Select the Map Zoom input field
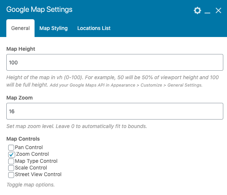The image size is (227, 195). click(115, 111)
